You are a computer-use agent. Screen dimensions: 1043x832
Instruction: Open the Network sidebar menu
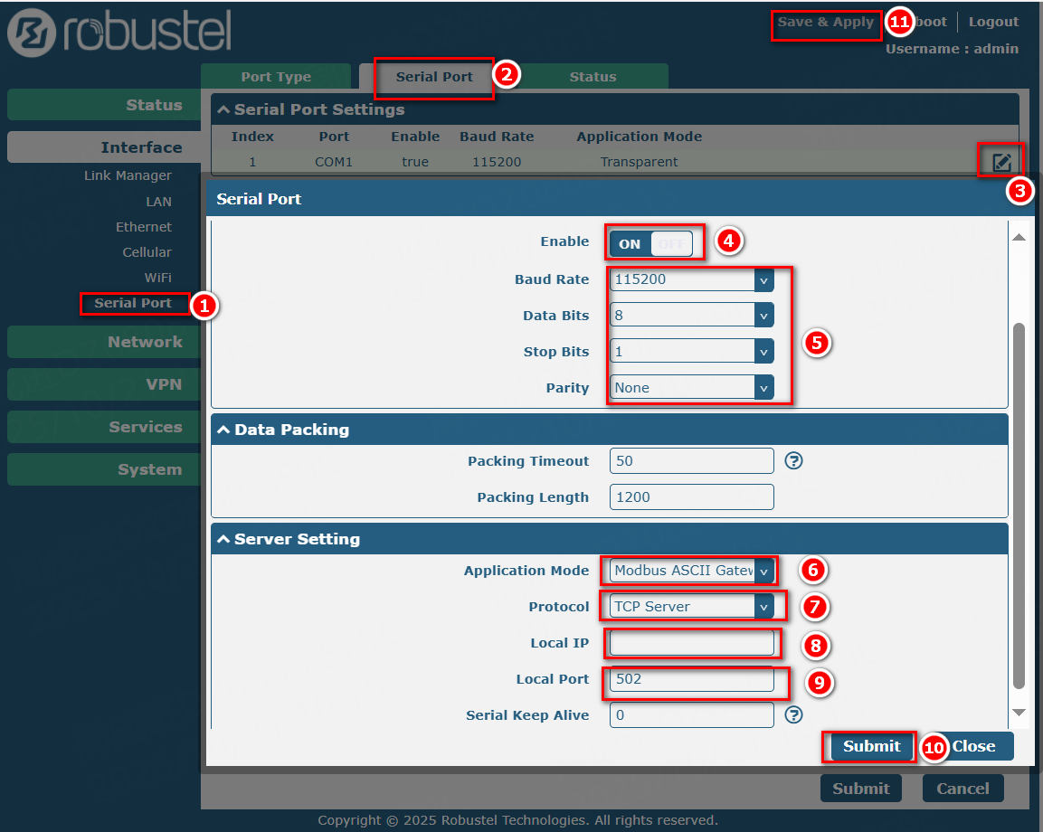tap(104, 342)
